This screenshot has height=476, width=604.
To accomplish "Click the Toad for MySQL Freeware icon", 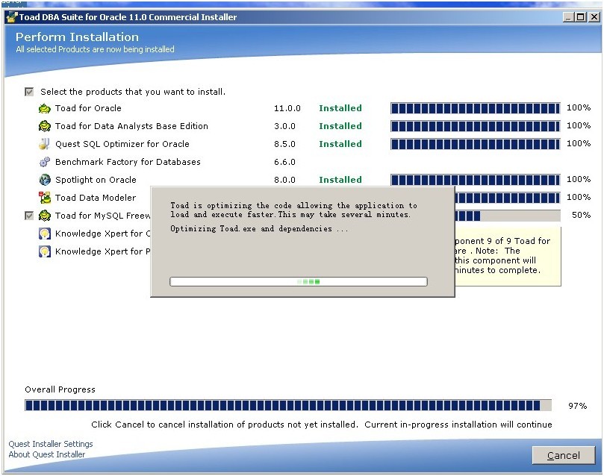I will pos(45,216).
